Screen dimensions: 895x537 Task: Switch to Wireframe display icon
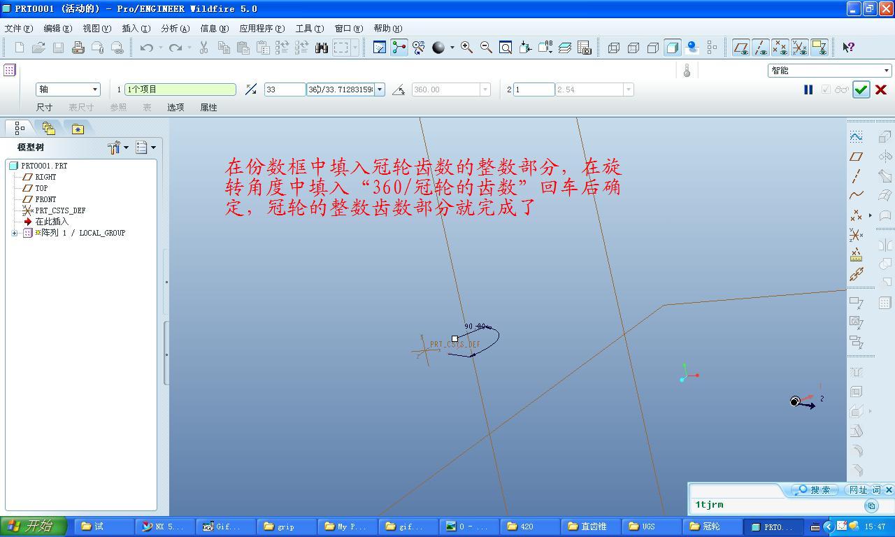click(614, 48)
